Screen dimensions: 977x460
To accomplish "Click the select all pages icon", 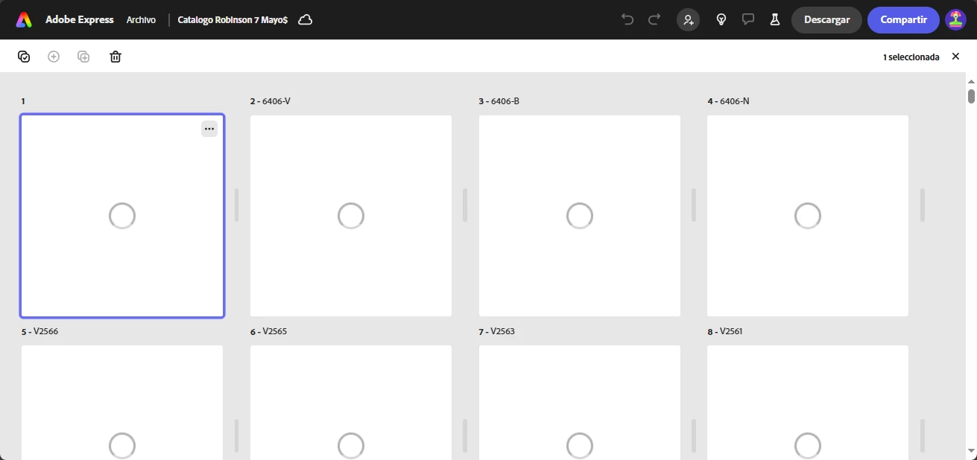I will [24, 57].
